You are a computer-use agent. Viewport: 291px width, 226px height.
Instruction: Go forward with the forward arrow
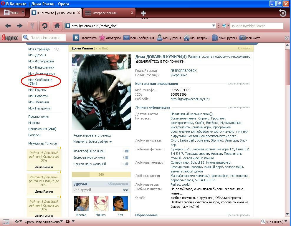click(19, 26)
